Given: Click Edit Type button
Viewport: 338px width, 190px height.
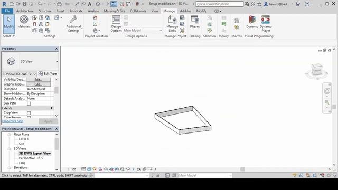Looking at the screenshot, I should pos(48,74).
